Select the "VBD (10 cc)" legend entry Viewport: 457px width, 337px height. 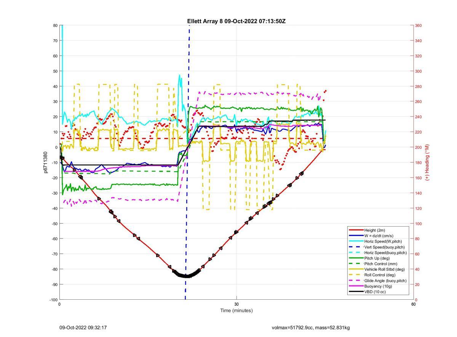[x=375, y=292]
